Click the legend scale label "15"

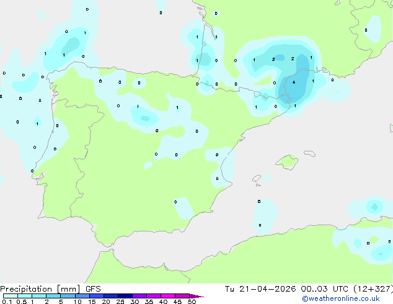click(92, 302)
